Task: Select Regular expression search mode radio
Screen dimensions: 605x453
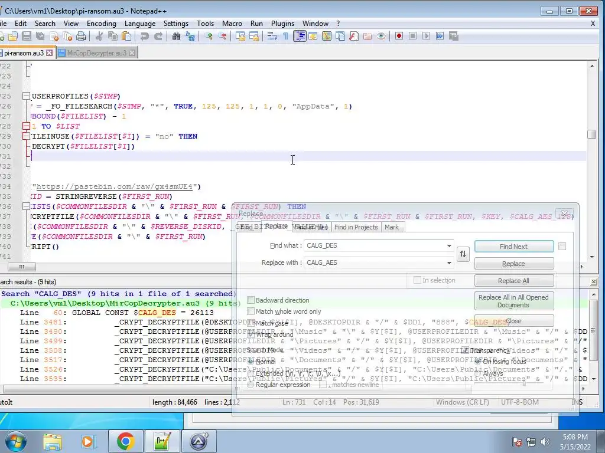Action: 251,385
